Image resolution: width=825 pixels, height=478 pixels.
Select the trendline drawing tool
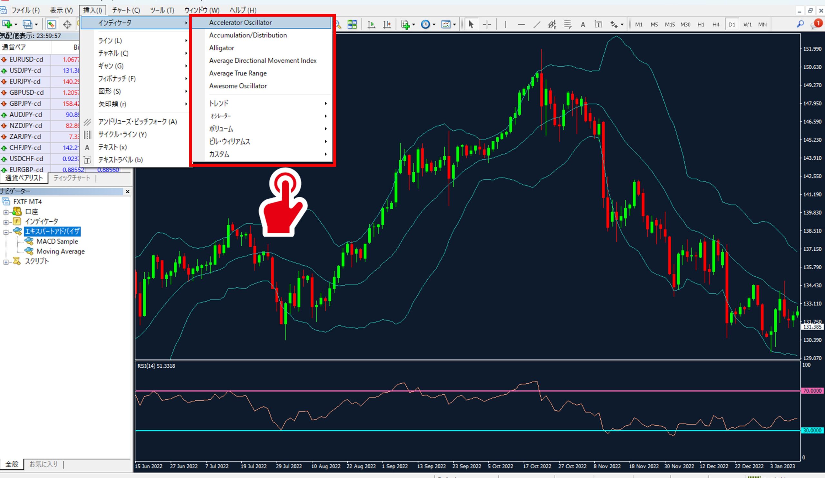[x=537, y=24]
